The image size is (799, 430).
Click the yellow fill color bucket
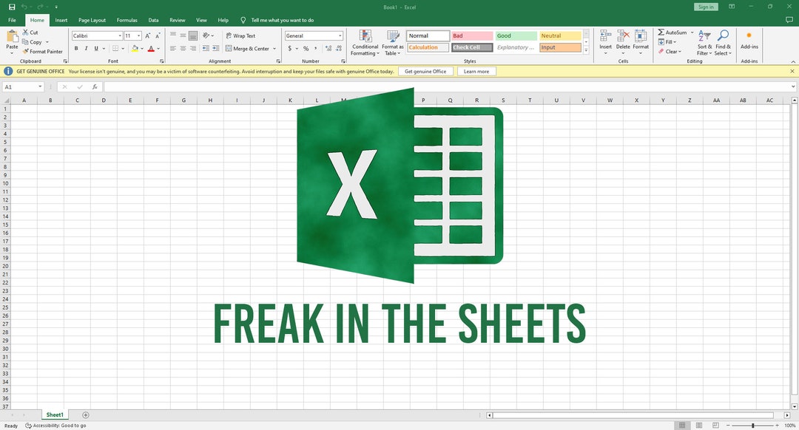pyautogui.click(x=135, y=48)
